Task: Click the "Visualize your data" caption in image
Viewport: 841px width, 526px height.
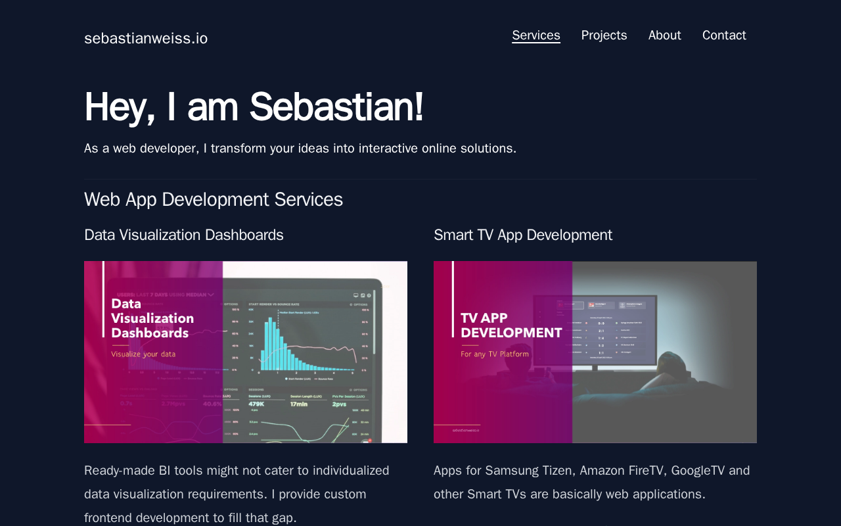Action: [x=143, y=354]
